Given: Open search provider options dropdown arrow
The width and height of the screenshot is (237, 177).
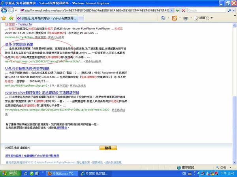Looking at the screenshot, I should [234, 10].
